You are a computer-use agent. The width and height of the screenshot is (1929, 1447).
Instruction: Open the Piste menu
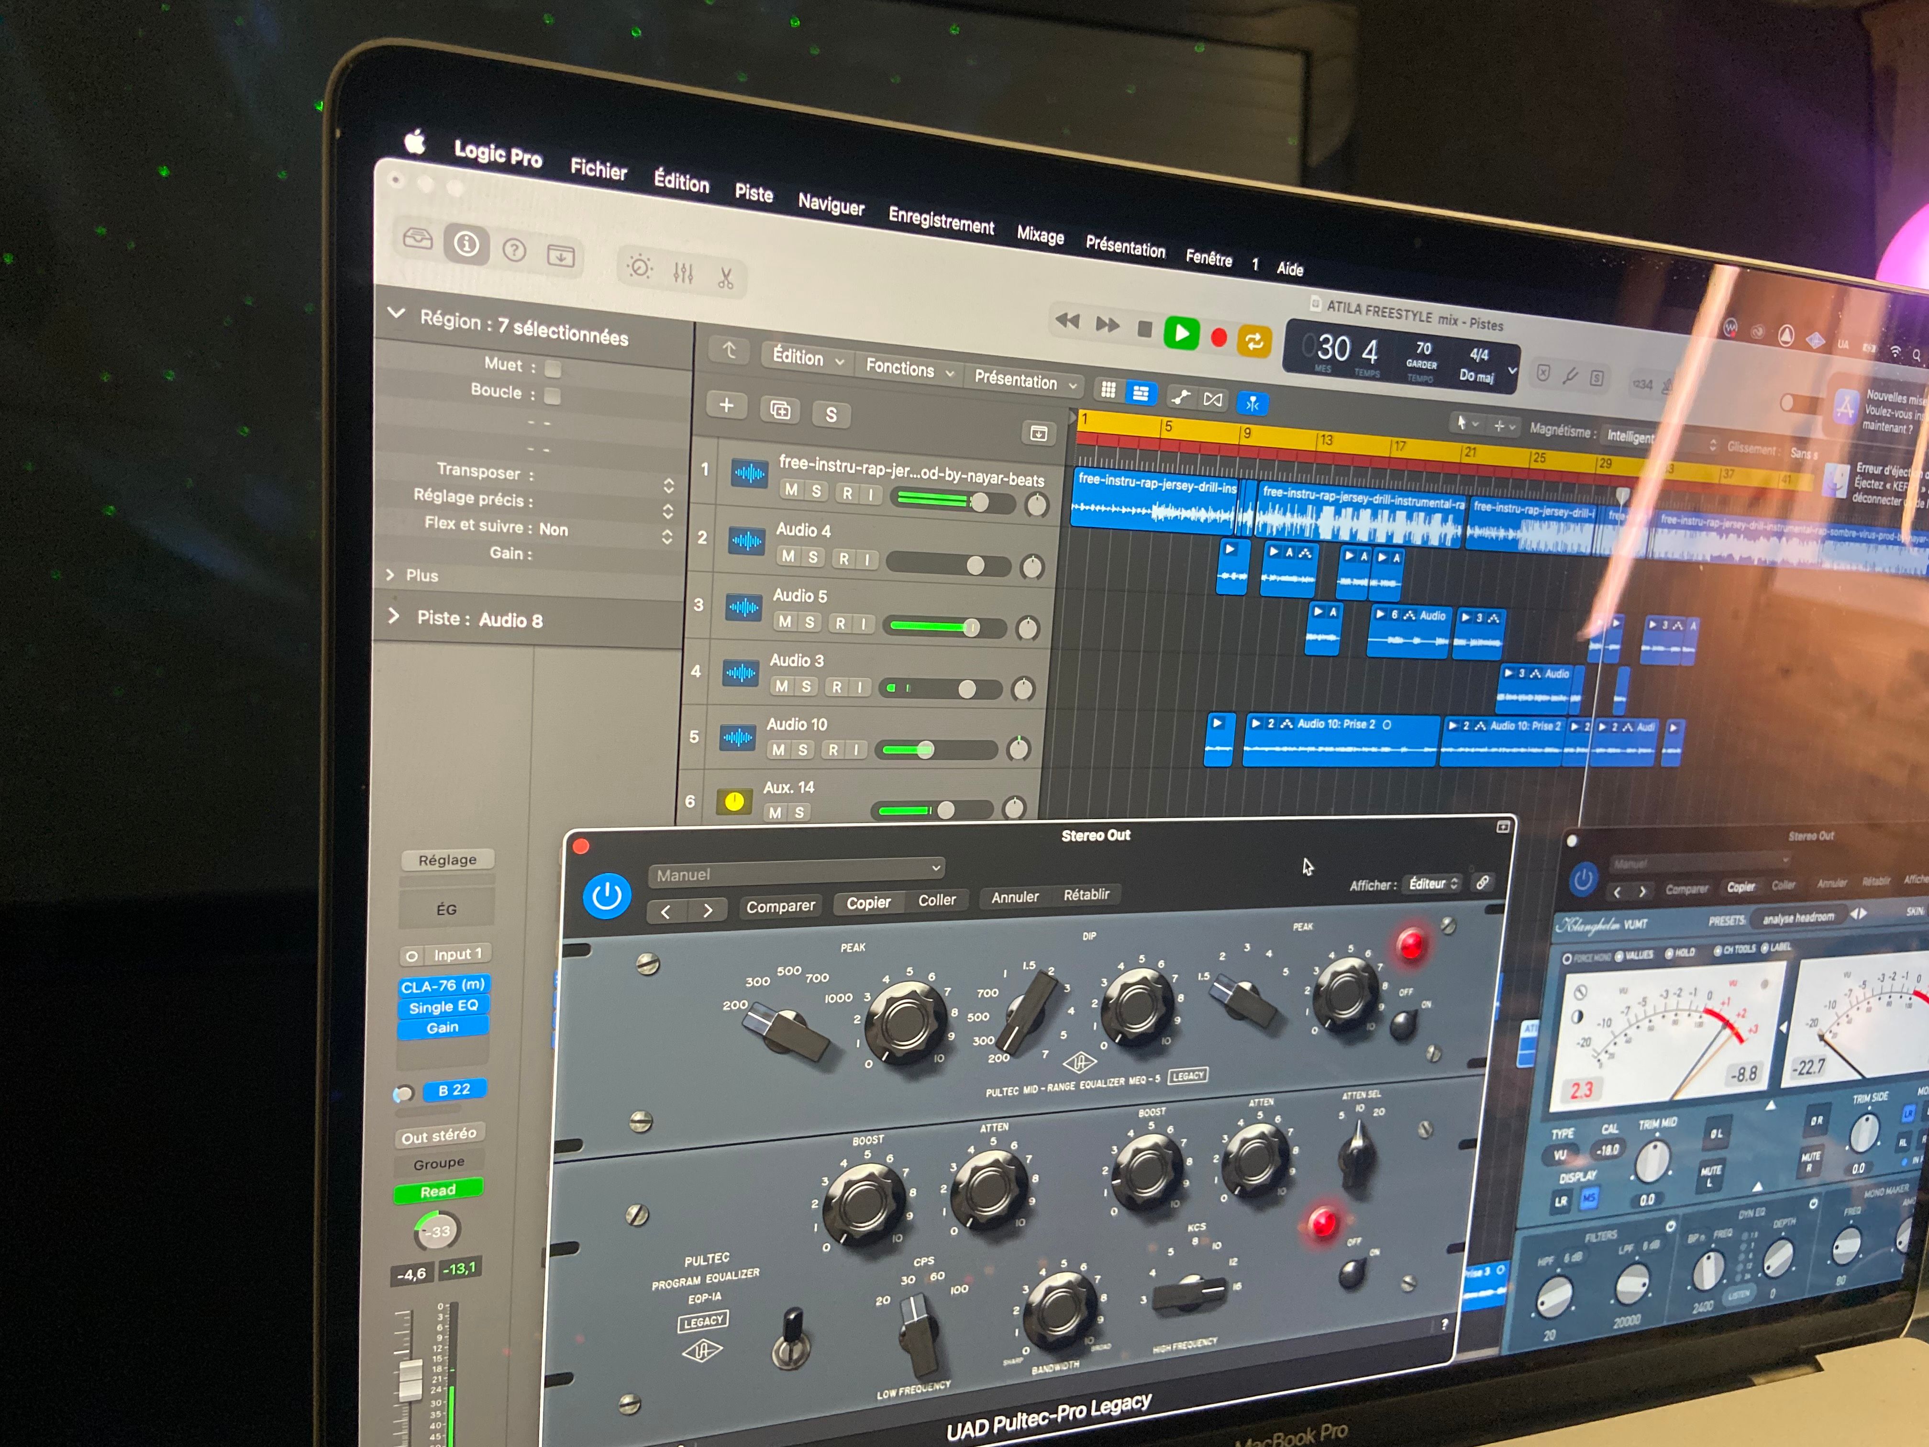pos(754,193)
